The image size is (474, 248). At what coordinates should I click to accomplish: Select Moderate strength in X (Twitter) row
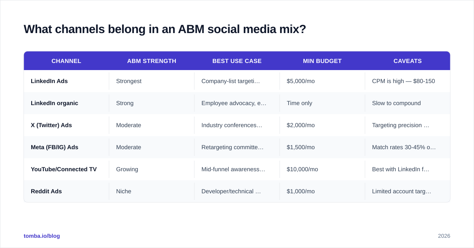(128, 125)
